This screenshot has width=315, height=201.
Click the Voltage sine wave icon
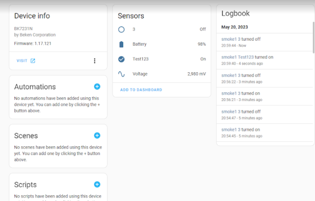point(121,74)
